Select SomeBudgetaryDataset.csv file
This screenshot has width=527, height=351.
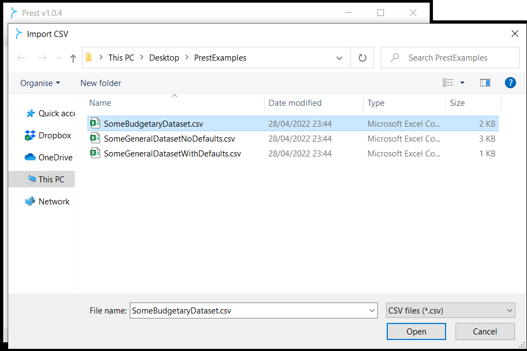[293, 124]
